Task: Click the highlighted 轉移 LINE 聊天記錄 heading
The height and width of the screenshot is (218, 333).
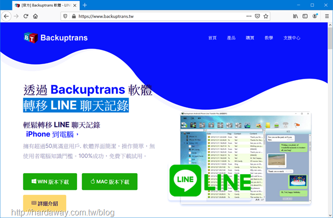Action: [x=76, y=105]
